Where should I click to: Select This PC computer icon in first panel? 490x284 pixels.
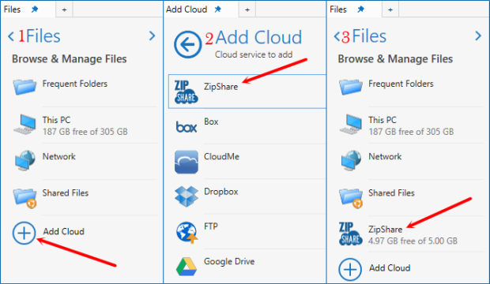[x=24, y=124]
